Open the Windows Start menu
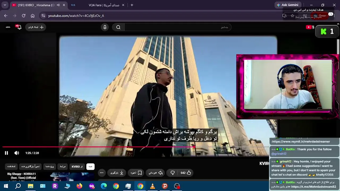340x191 pixels. pyautogui.click(x=6, y=186)
